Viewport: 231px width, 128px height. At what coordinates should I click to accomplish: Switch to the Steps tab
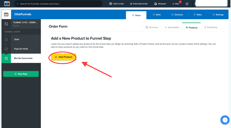click(136, 15)
